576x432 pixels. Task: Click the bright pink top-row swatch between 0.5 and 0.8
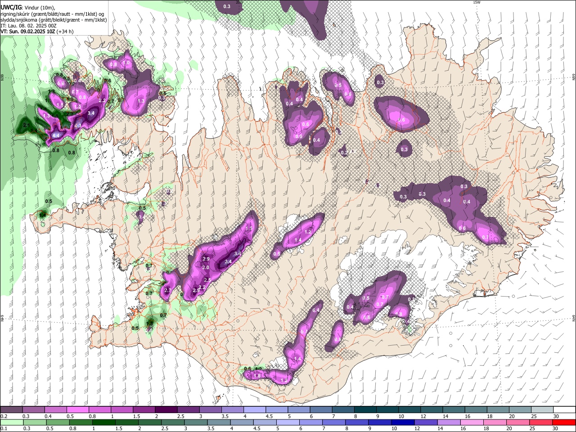(77, 409)
